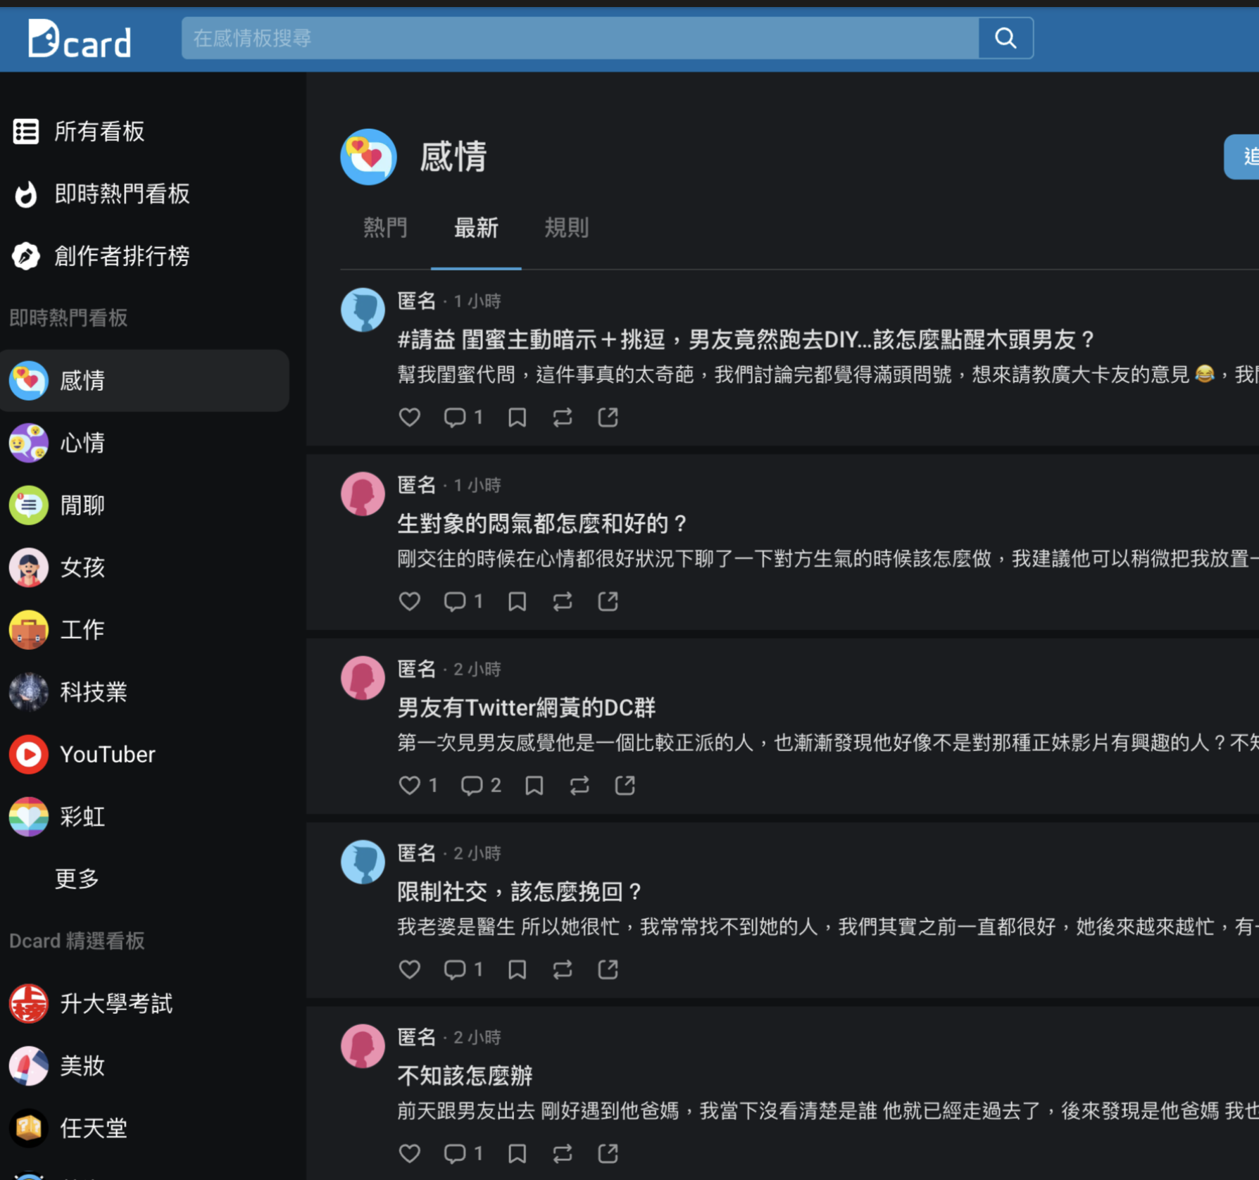Open comments on 生對象的悶氣 post
The width and height of the screenshot is (1259, 1180).
click(x=463, y=601)
